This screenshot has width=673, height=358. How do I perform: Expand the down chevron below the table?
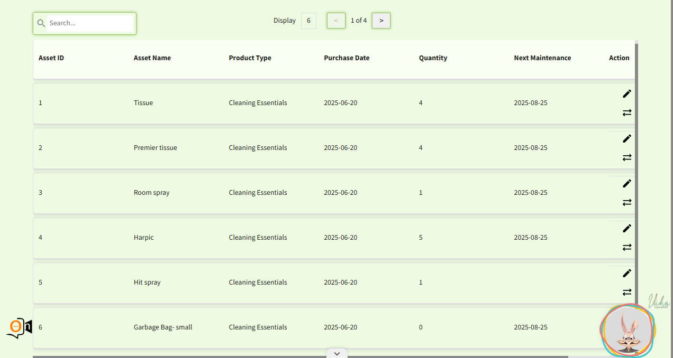coord(337,353)
